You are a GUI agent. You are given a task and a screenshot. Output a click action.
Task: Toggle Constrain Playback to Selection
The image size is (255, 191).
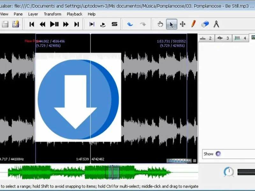(x=92, y=25)
